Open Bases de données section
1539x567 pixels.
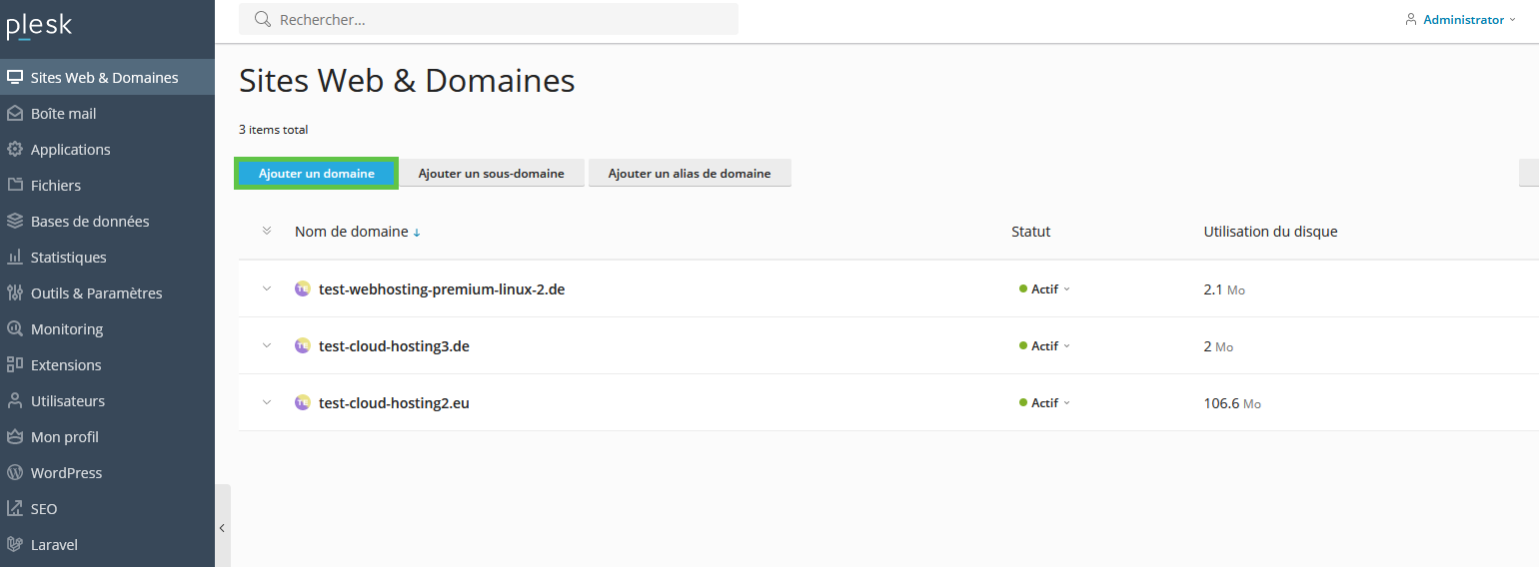point(107,221)
